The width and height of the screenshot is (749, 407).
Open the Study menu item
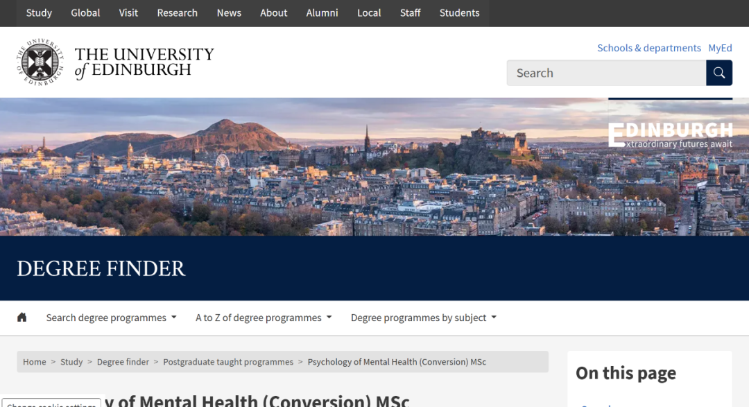(39, 12)
